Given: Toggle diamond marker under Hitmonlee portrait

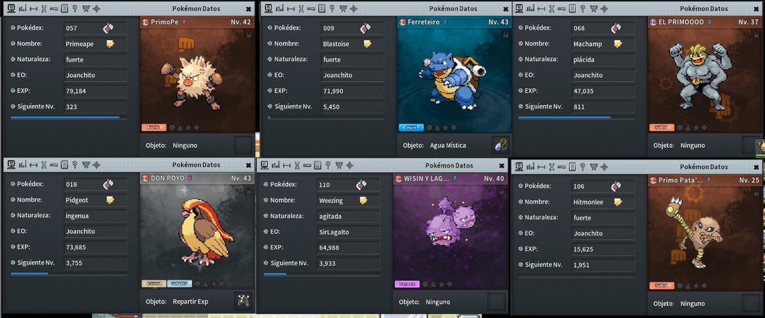Looking at the screenshot, I should 703,285.
